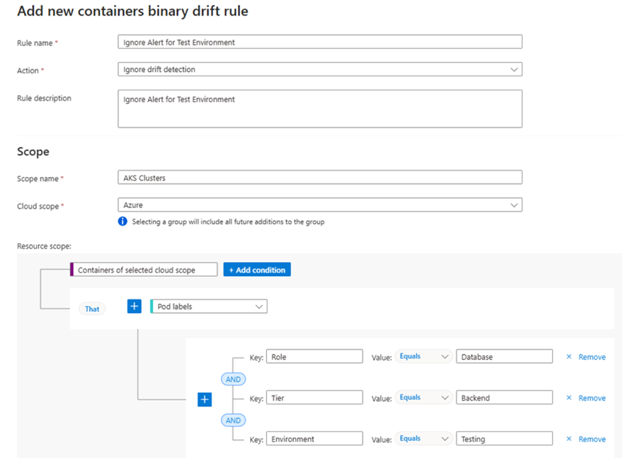Click the Resource scope label
The image size is (626, 458).
[44, 246]
